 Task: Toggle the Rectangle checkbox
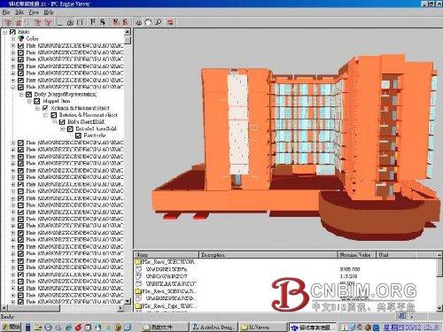pos(78,135)
